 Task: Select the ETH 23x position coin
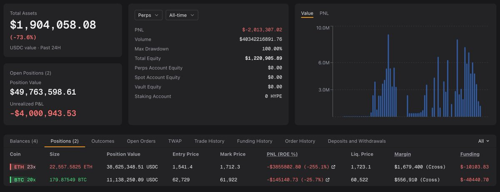click(x=25, y=167)
